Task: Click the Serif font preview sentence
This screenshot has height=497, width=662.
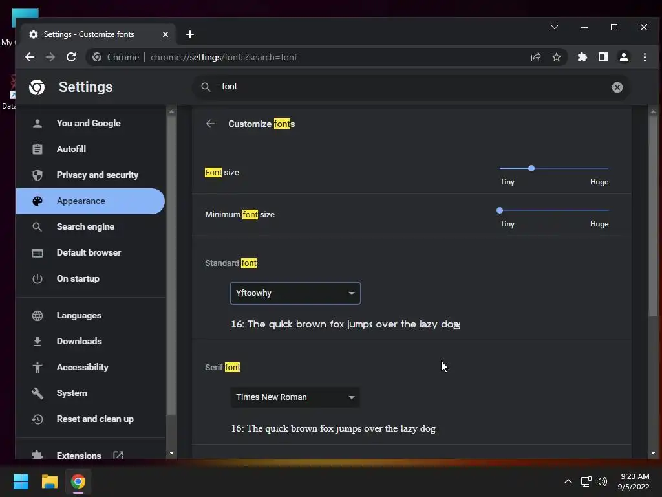Action: click(x=333, y=428)
